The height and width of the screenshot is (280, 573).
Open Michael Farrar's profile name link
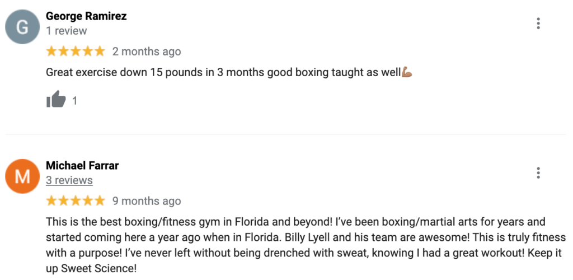(82, 165)
